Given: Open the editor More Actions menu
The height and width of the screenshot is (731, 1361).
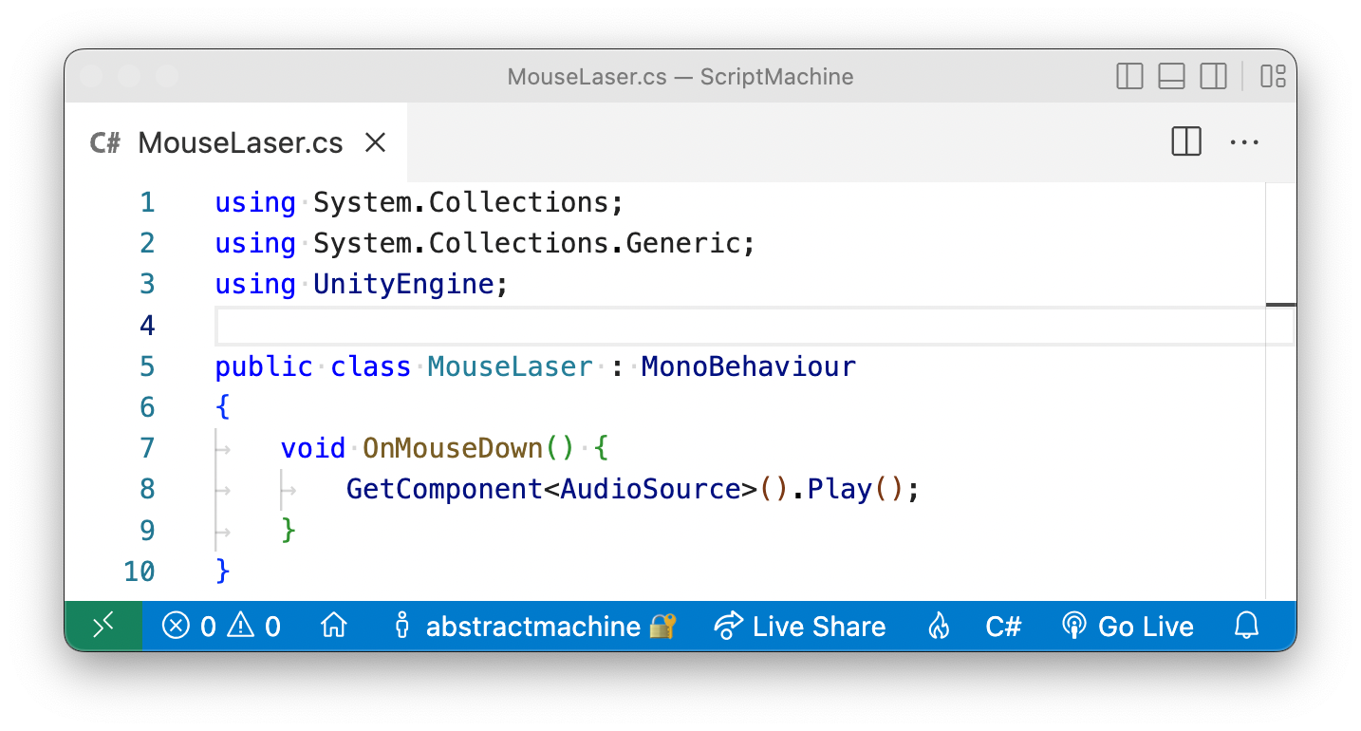Looking at the screenshot, I should click(x=1244, y=141).
